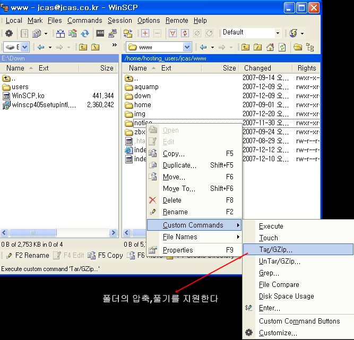Select Tar/GZip... custom command

click(298, 249)
